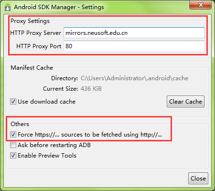Focus the HTTP Proxy Server input field
The height and width of the screenshot is (191, 215).
(134, 33)
